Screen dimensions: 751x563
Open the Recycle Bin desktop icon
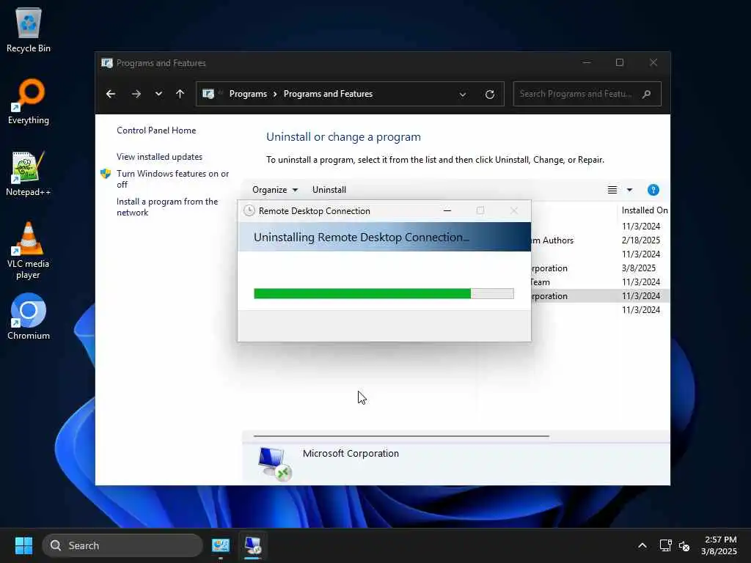click(29, 30)
